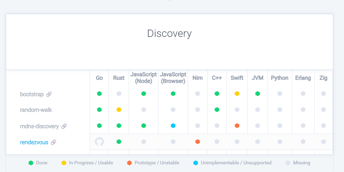This screenshot has width=344, height=172.
Task: Click yellow hexagon for random-walk in Rust
Action: point(119,110)
